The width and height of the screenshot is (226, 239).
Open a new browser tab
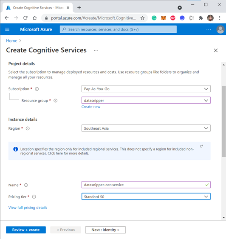coord(79,8)
